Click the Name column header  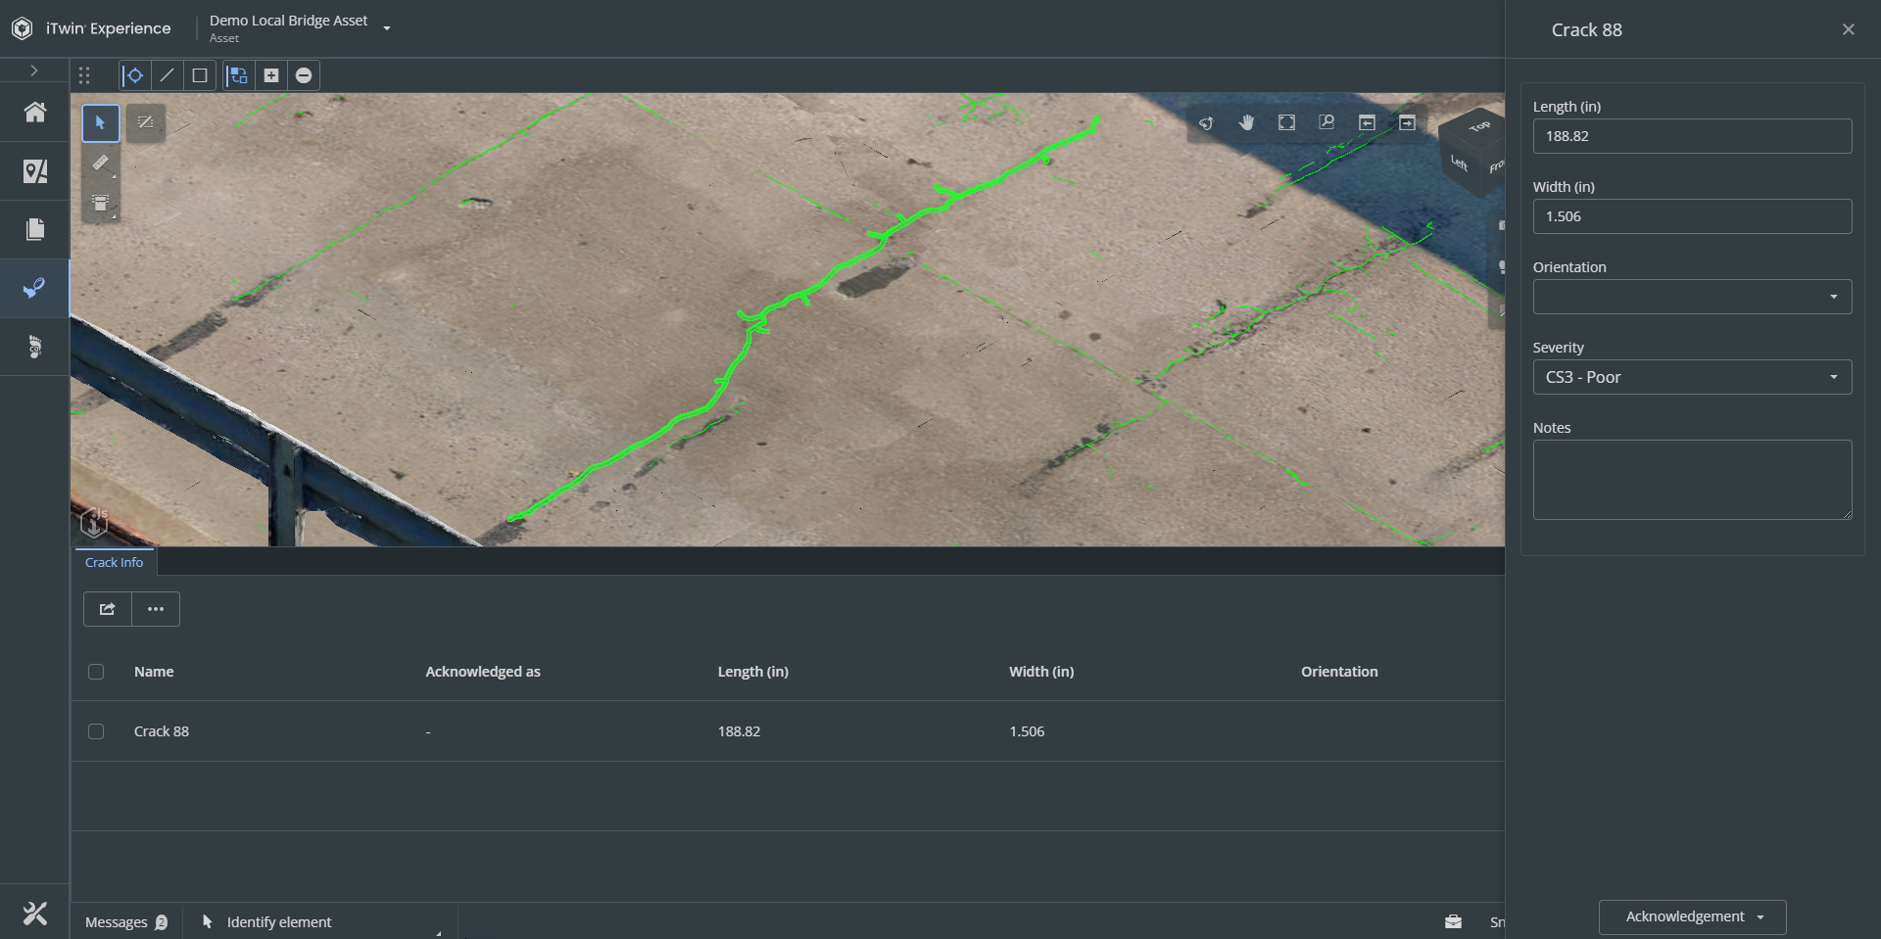154,672
